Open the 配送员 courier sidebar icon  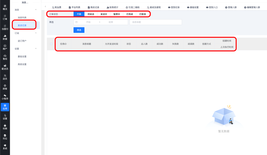point(5,67)
